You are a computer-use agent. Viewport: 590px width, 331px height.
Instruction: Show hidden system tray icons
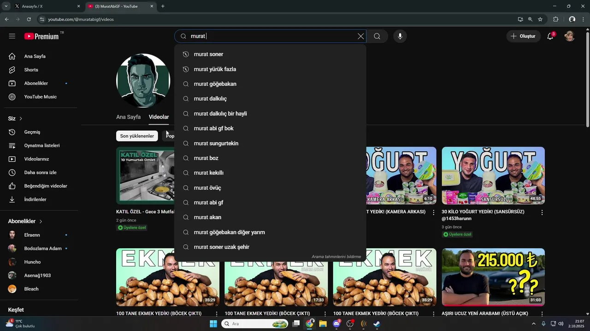[534, 324]
